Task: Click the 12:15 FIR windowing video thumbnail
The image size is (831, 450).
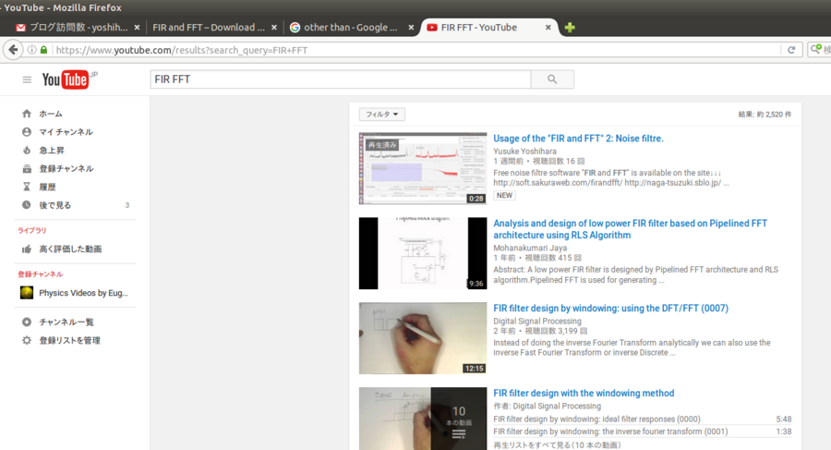Action: click(423, 337)
